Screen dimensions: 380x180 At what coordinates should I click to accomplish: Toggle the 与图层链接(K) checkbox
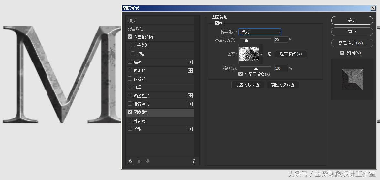241,74
